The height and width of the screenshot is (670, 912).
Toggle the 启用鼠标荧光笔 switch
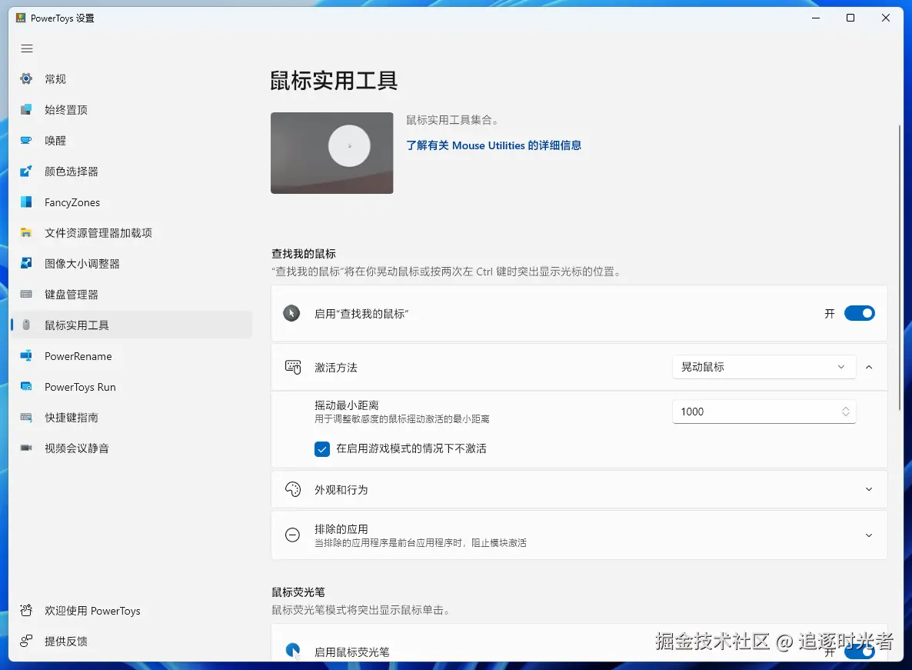coord(859,652)
